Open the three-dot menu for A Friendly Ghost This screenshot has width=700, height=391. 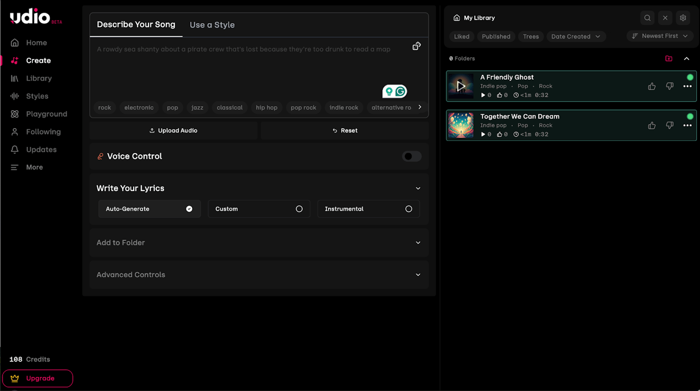pyautogui.click(x=687, y=86)
